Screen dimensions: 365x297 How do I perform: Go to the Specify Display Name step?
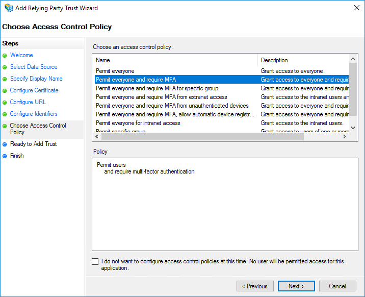click(36, 79)
